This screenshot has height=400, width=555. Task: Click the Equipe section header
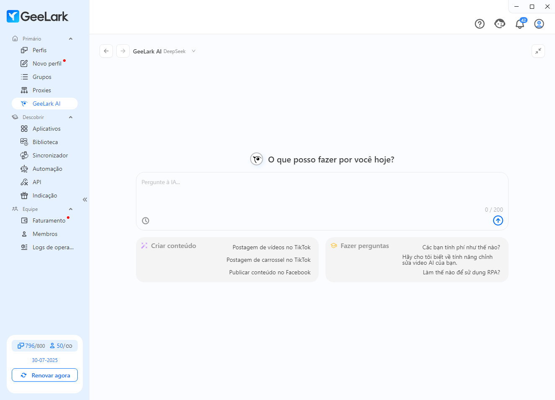point(42,209)
